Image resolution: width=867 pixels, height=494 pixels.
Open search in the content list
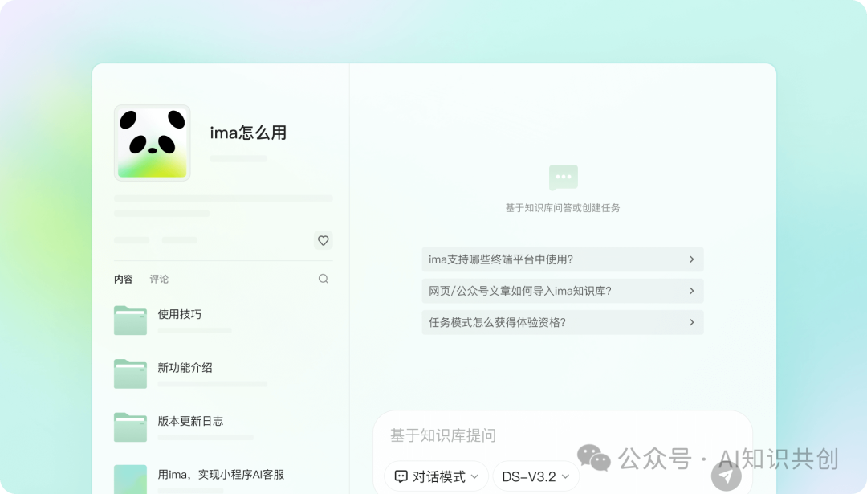pyautogui.click(x=323, y=279)
